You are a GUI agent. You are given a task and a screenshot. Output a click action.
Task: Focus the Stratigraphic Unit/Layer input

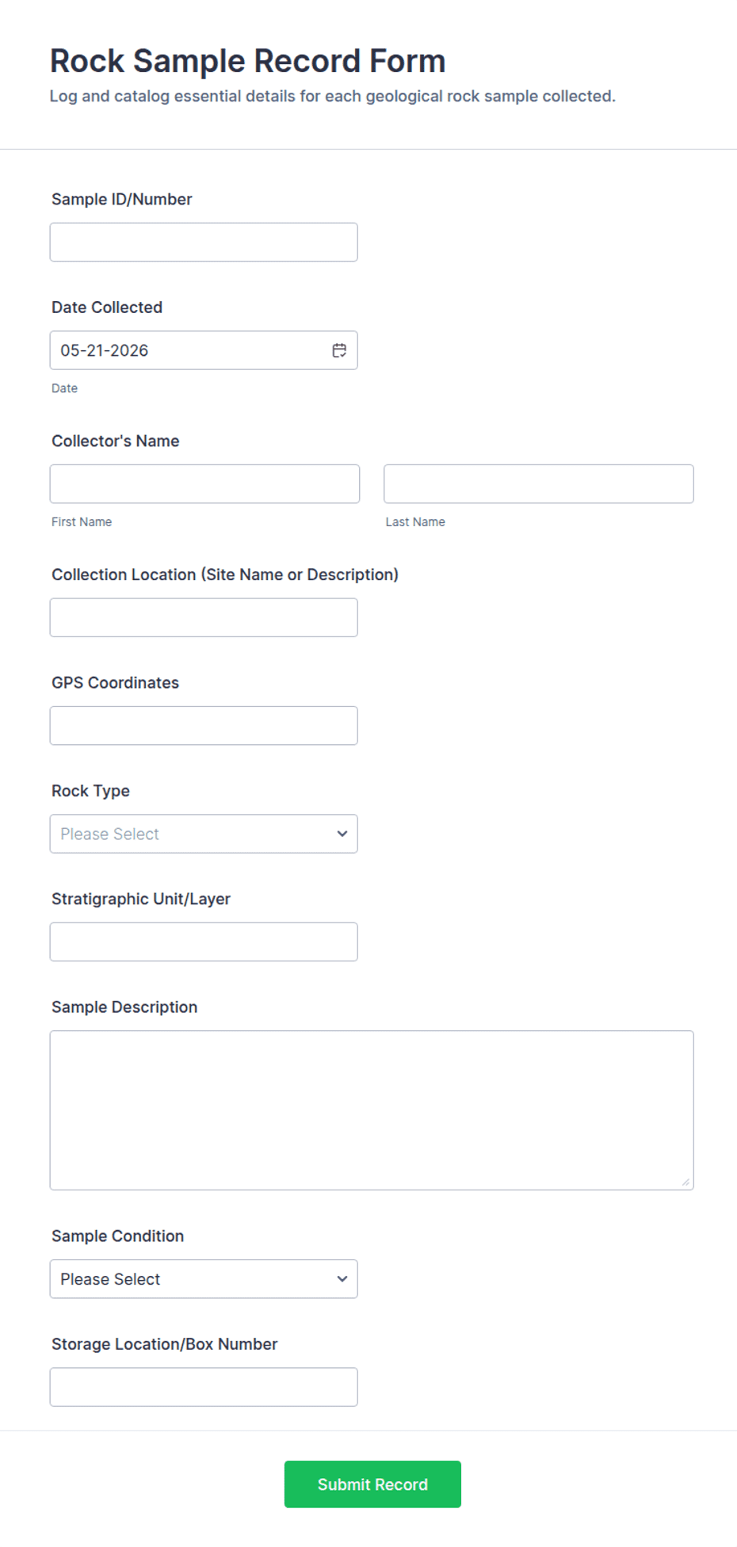point(204,942)
